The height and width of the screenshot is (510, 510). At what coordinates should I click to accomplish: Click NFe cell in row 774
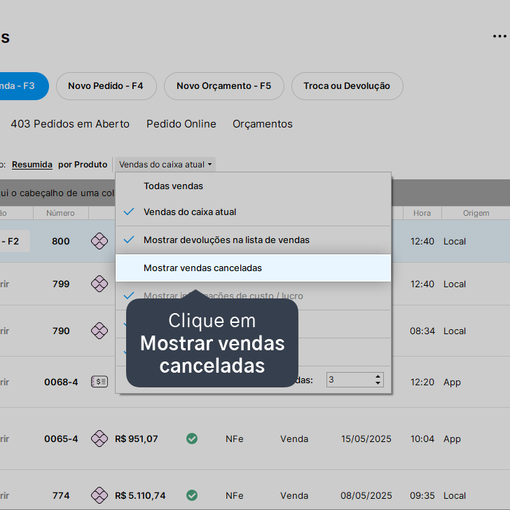[235, 495]
